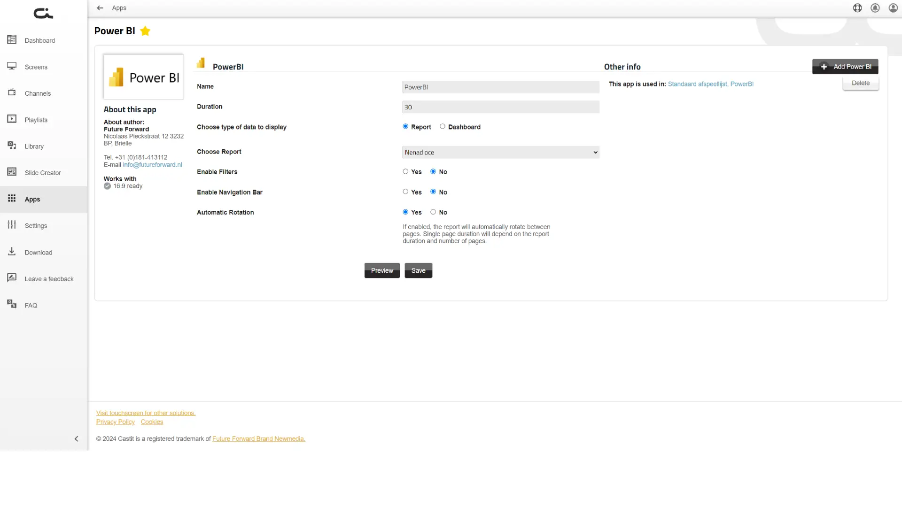This screenshot has height=507, width=902.
Task: Select the Report data type radio
Action: [405, 127]
